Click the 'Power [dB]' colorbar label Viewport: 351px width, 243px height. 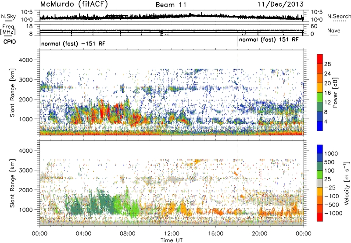[335, 93]
